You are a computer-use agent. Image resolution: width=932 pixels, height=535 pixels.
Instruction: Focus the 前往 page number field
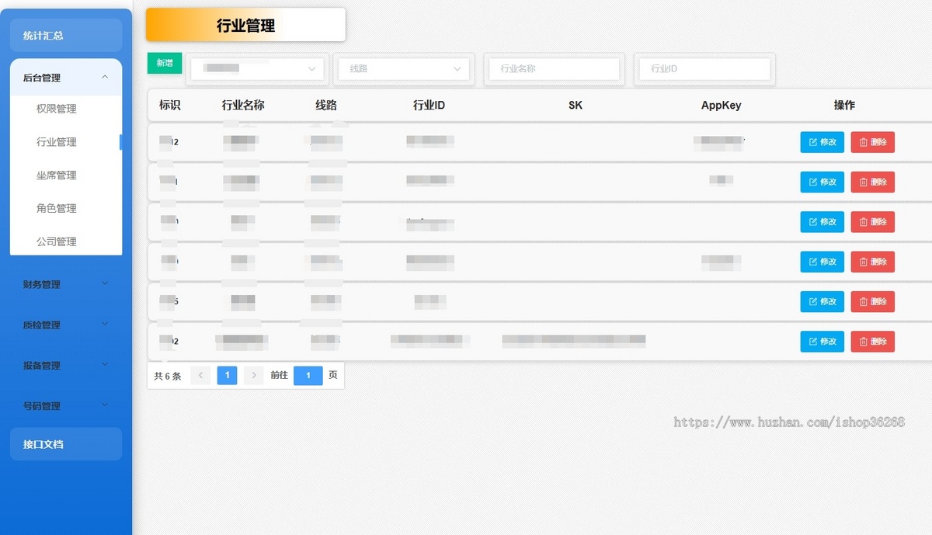click(308, 375)
